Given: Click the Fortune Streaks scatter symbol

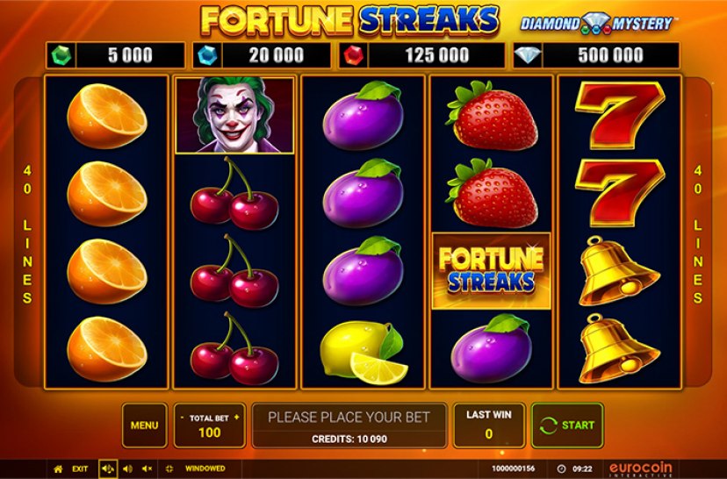Looking at the screenshot, I should pyautogui.click(x=492, y=270).
